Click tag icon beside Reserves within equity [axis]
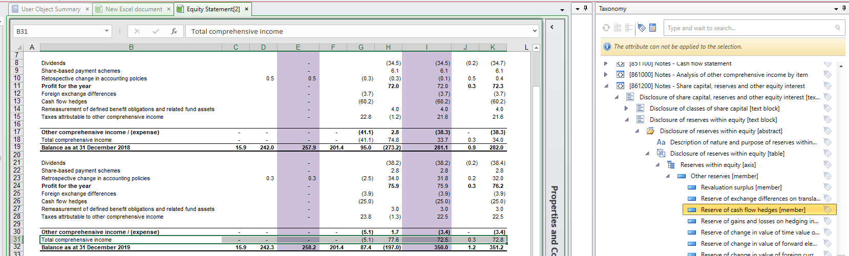Viewport: 849px width, 256px height. click(827, 165)
